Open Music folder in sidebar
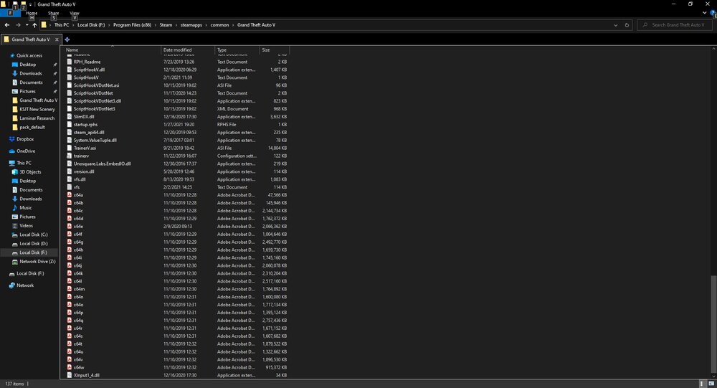Image resolution: width=717 pixels, height=388 pixels. tap(26, 208)
